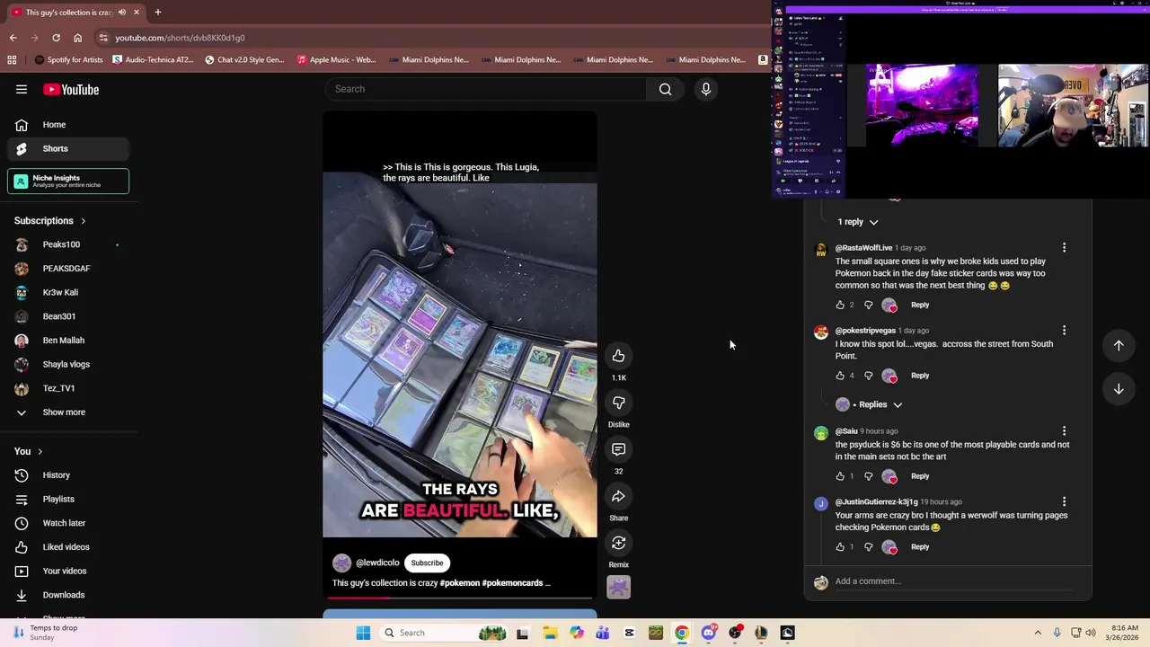Click the Add a comment field

coord(952,581)
